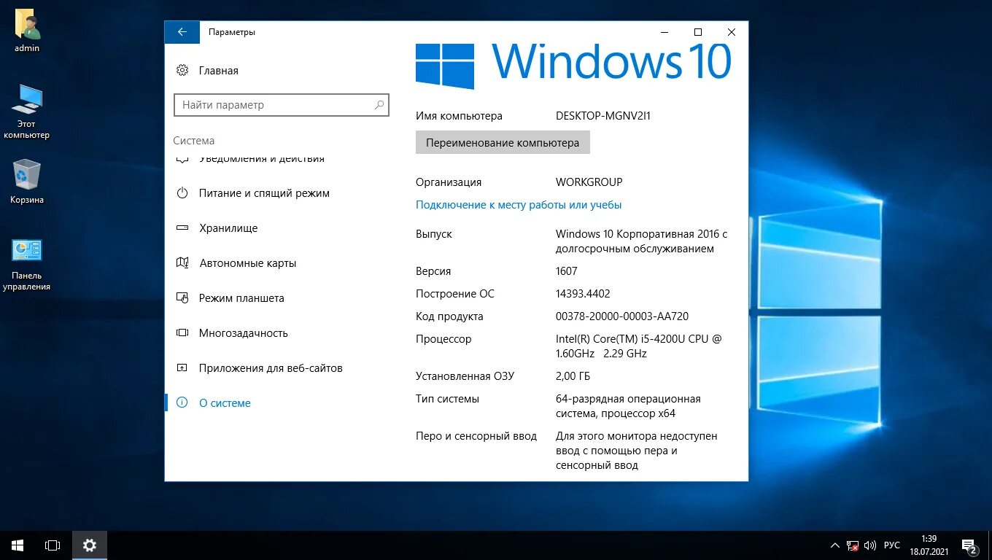The height and width of the screenshot is (560, 992).
Task: Click Settings gear in the taskbar
Action: tap(90, 545)
